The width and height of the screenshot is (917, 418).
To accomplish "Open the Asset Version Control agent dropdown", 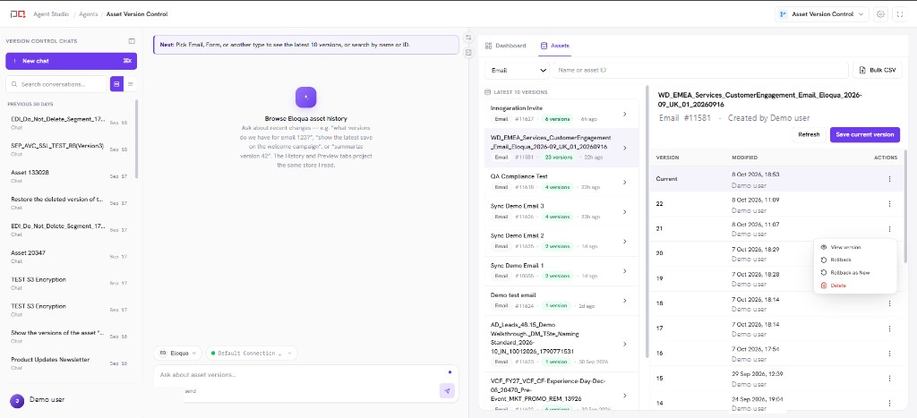I will pyautogui.click(x=822, y=14).
